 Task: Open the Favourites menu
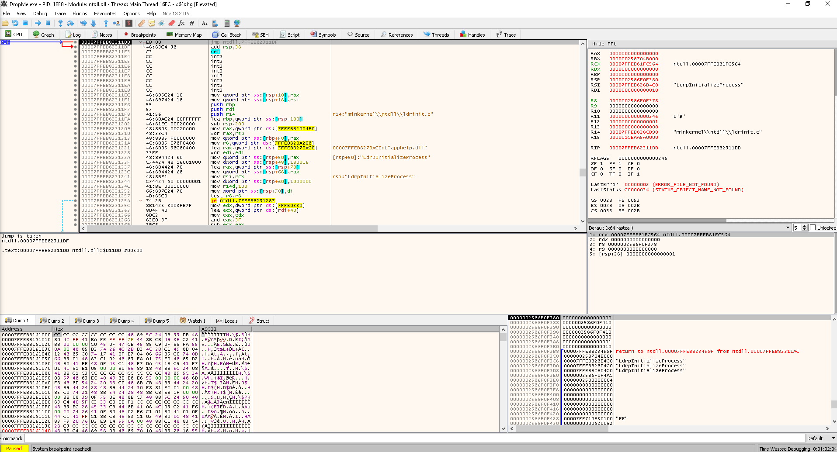[x=105, y=14]
